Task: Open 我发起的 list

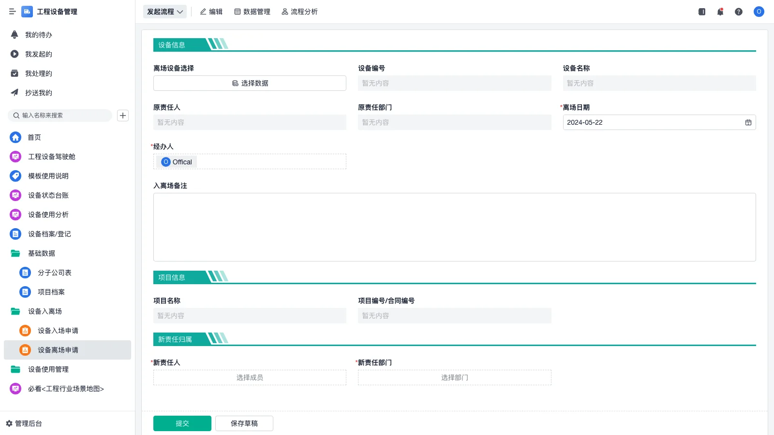Action: tap(67, 54)
